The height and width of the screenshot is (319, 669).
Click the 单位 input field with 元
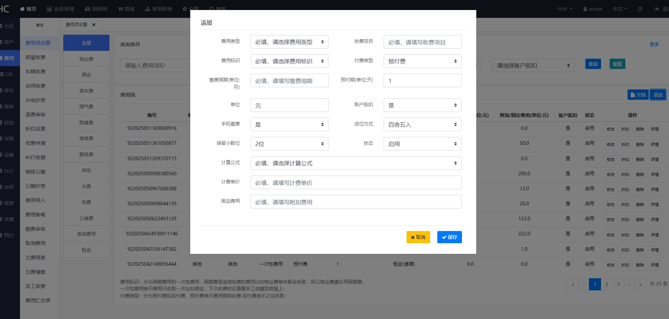click(x=289, y=105)
